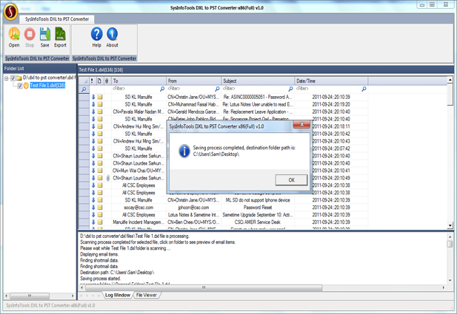Select the SysInfoTools DXL to PST Converter ribbon tab
Screen dimensions: 457x314
point(57,19)
